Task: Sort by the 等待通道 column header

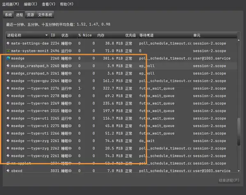Action: pos(165,35)
